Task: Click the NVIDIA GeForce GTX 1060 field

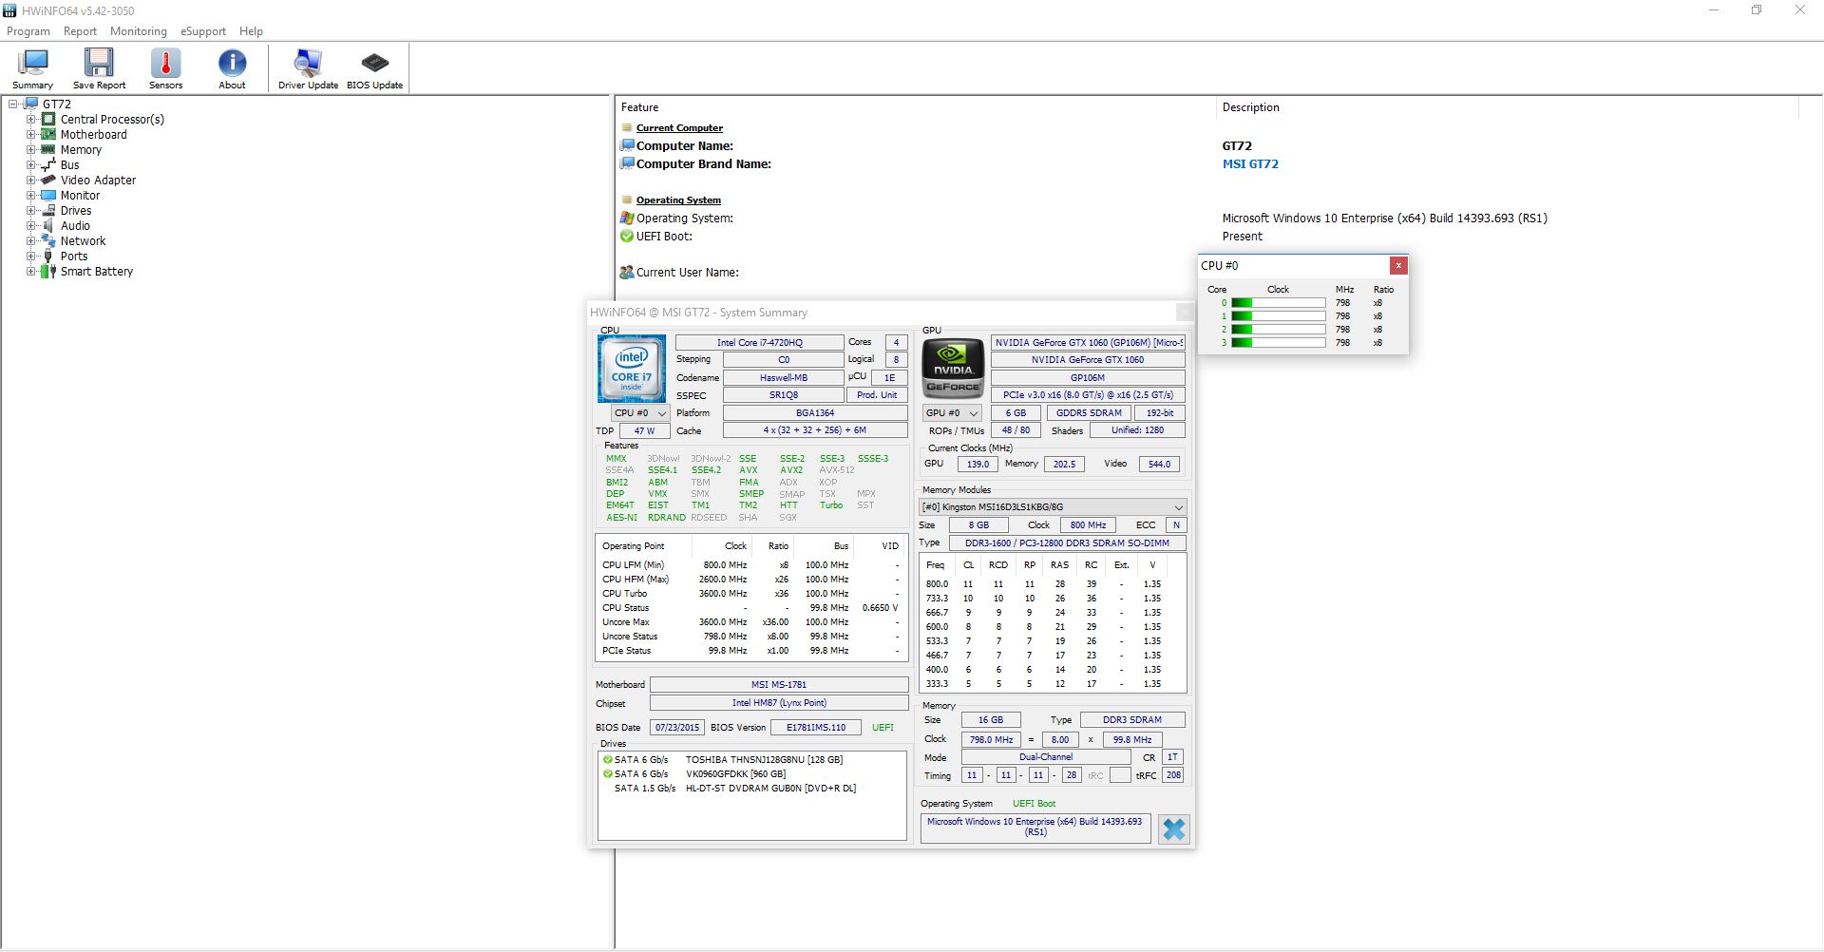Action: [1088, 360]
